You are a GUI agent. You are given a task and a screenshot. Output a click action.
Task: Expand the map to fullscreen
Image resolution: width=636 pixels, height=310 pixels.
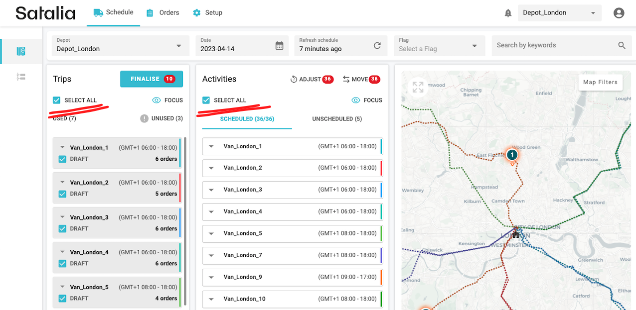[418, 87]
